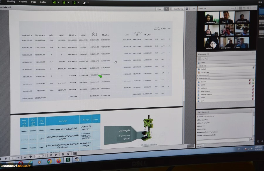The width and height of the screenshot is (264, 171).
Task: Open the Meeting menu
Action: pos(11,1)
